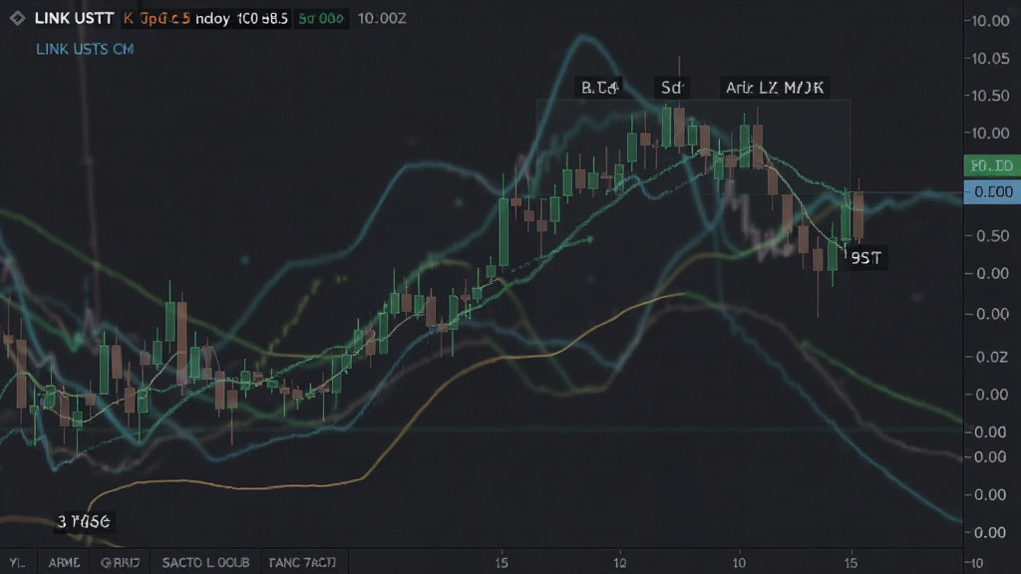Screen dimensions: 1021x574
Task: Click the 'Ari: LZ M/JK' annotation label
Action: click(x=775, y=88)
